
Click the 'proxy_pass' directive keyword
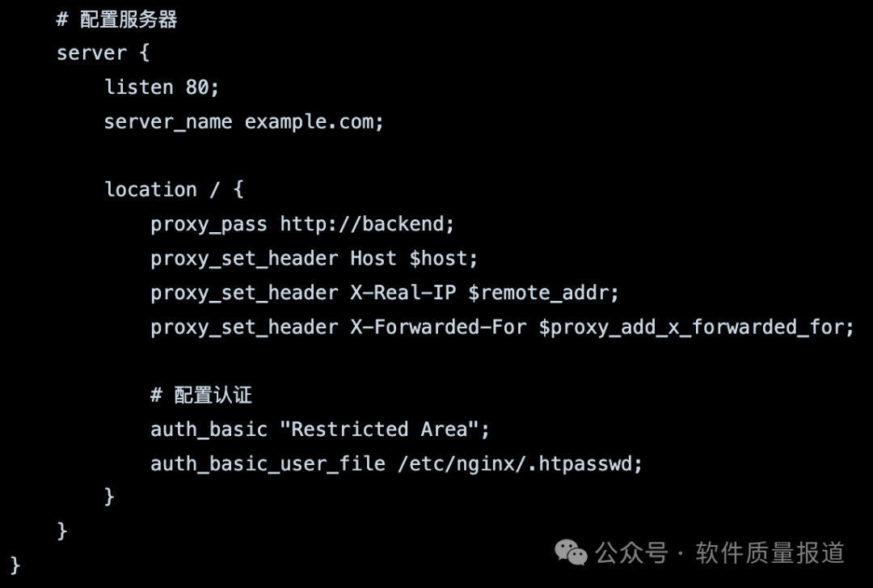209,224
